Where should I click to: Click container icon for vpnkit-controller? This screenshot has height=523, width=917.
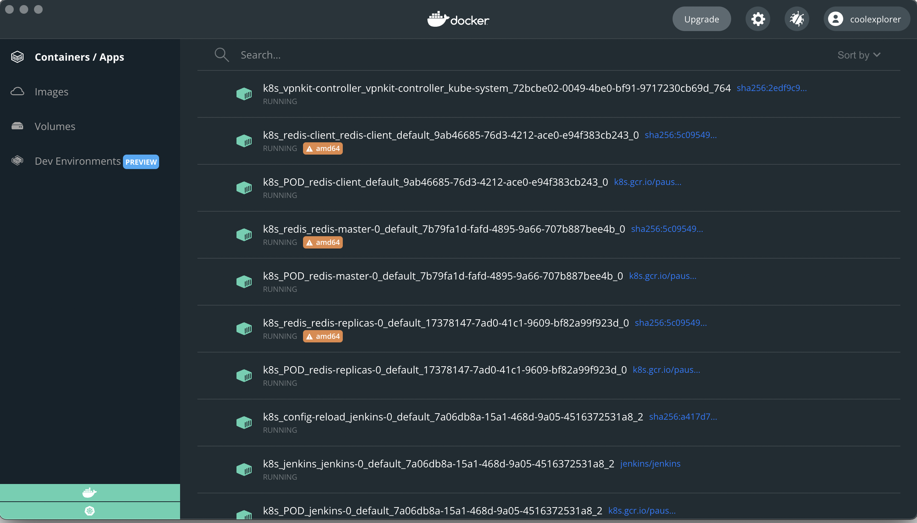click(x=244, y=94)
